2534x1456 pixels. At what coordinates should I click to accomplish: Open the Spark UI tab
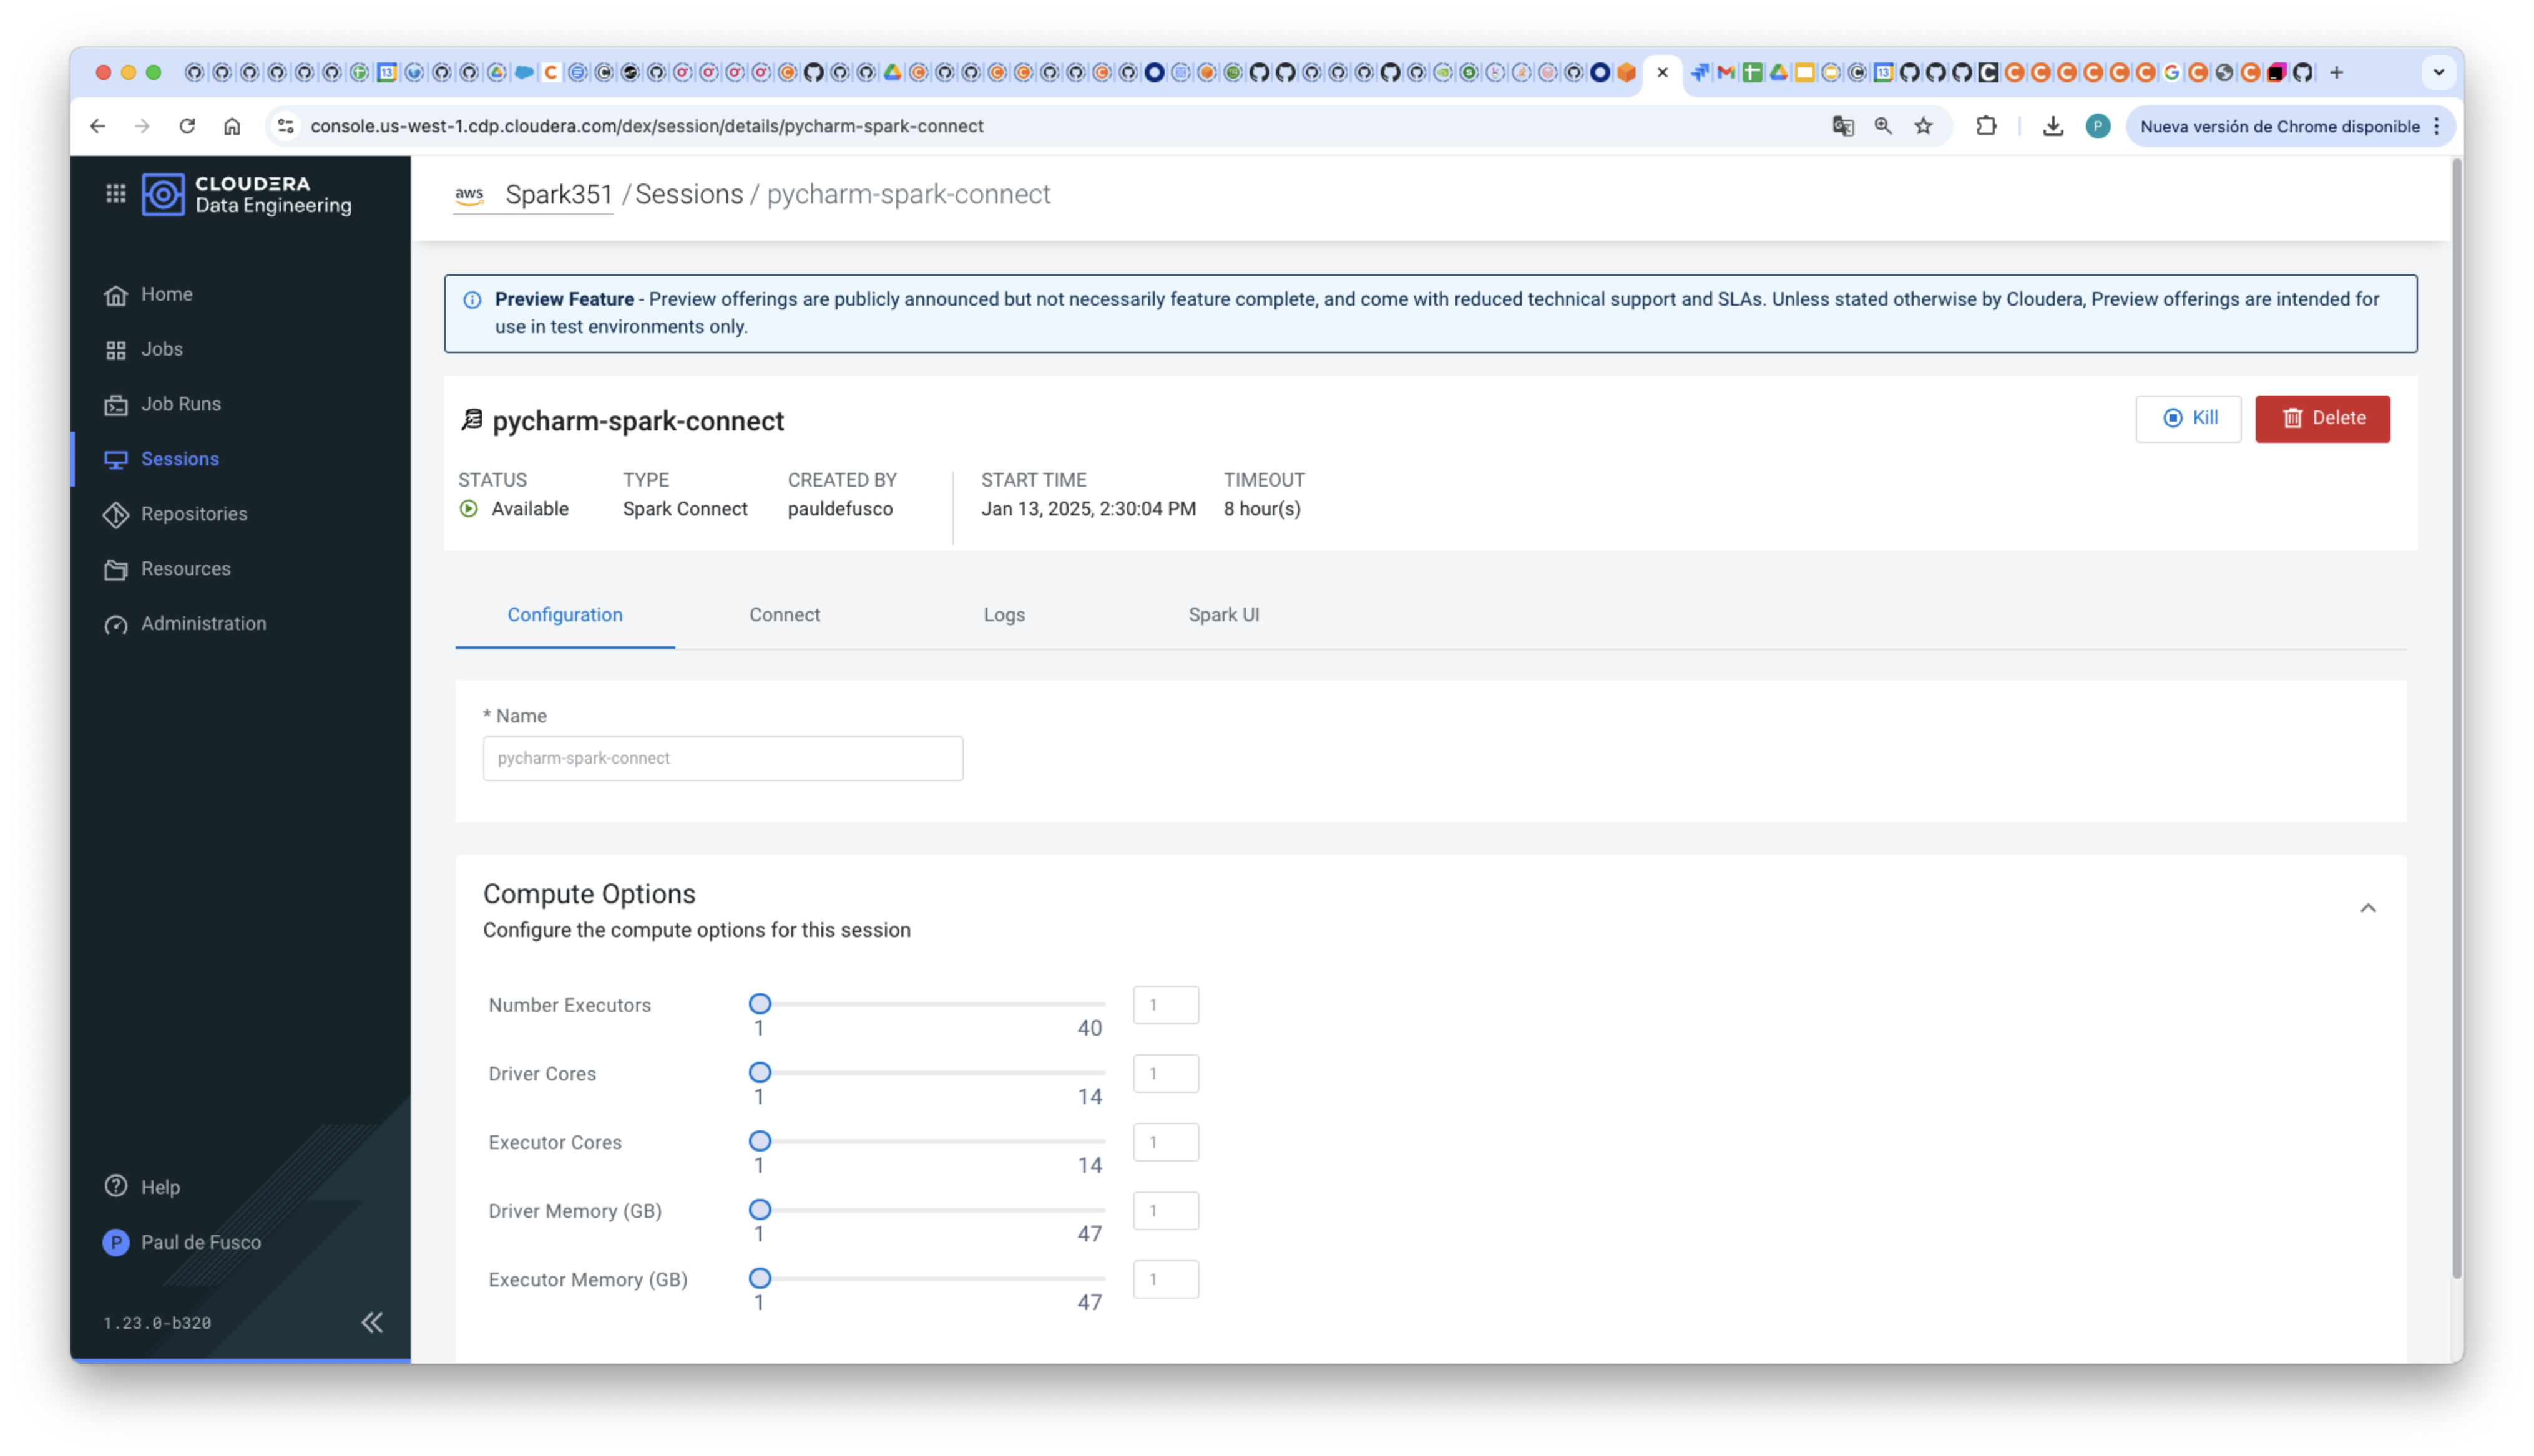coord(1223,614)
